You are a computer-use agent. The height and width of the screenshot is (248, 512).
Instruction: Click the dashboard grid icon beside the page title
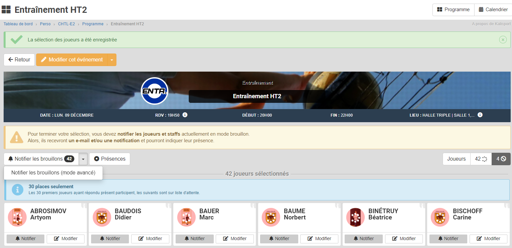[6, 10]
